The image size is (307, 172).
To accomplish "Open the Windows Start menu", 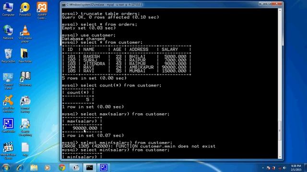I will (x=6, y=168).
